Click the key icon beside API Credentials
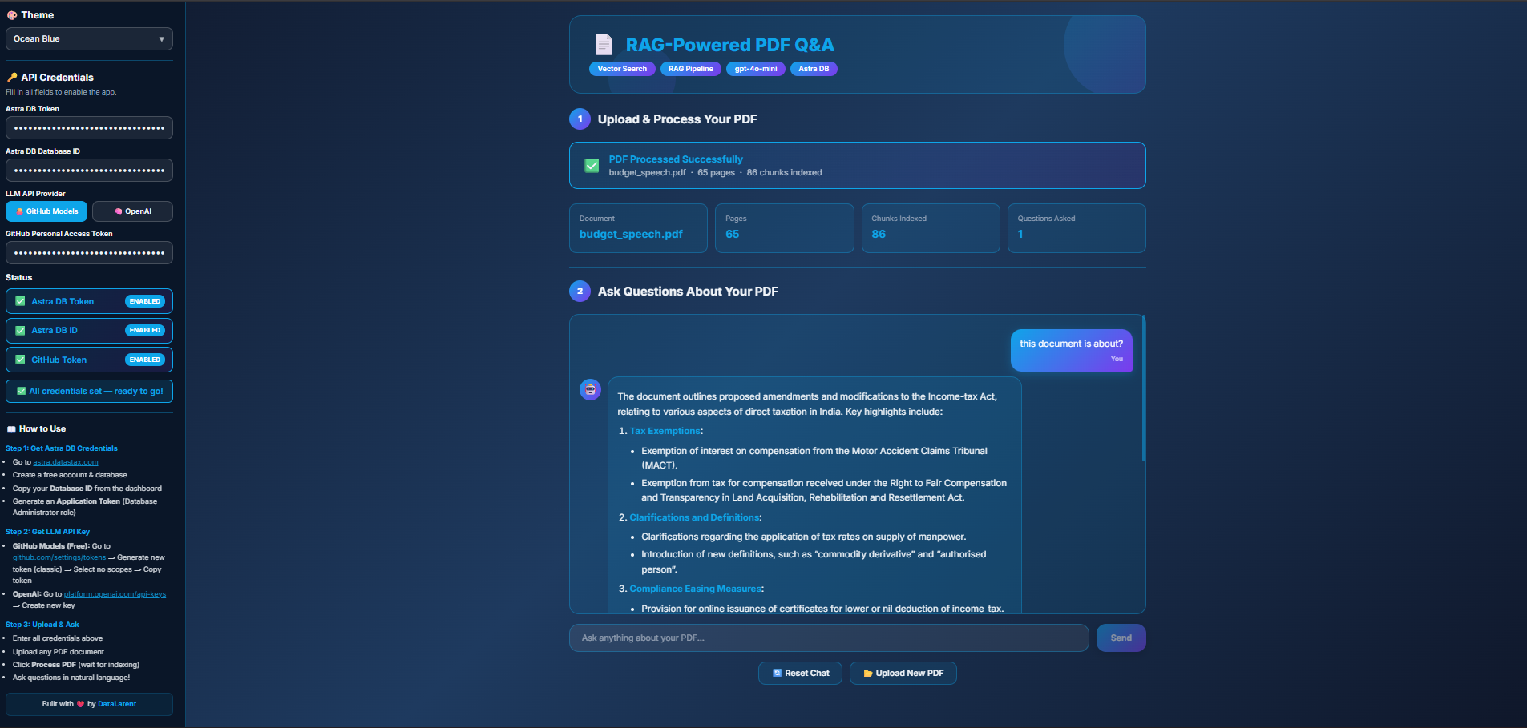 coord(10,77)
